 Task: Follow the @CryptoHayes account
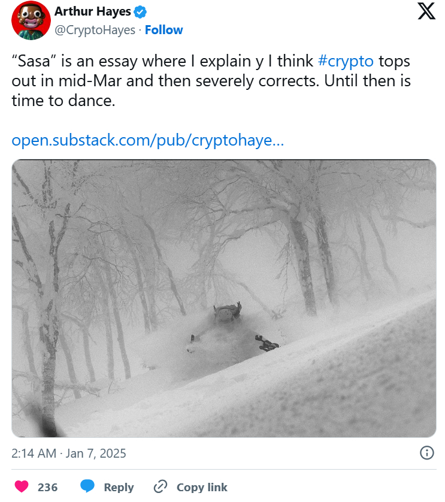tap(164, 30)
